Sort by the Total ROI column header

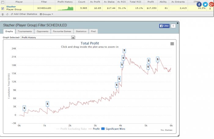pyautogui.click(x=135, y=2)
